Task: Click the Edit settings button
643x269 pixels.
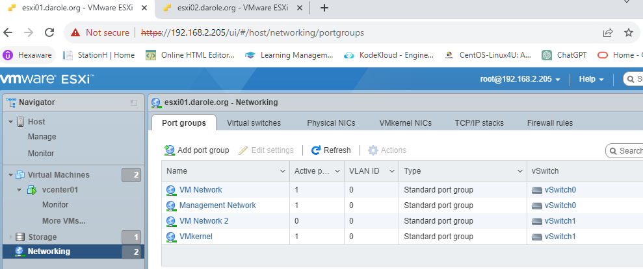Action: pos(266,150)
